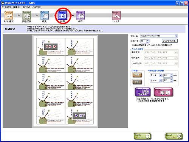Open the Paper selection step icon
This screenshot has height=142, width=189.
(x=26, y=15)
